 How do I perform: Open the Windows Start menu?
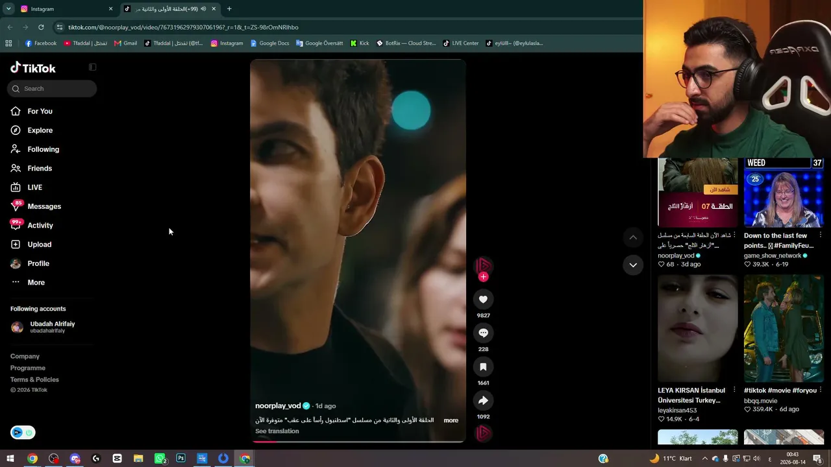coord(10,459)
